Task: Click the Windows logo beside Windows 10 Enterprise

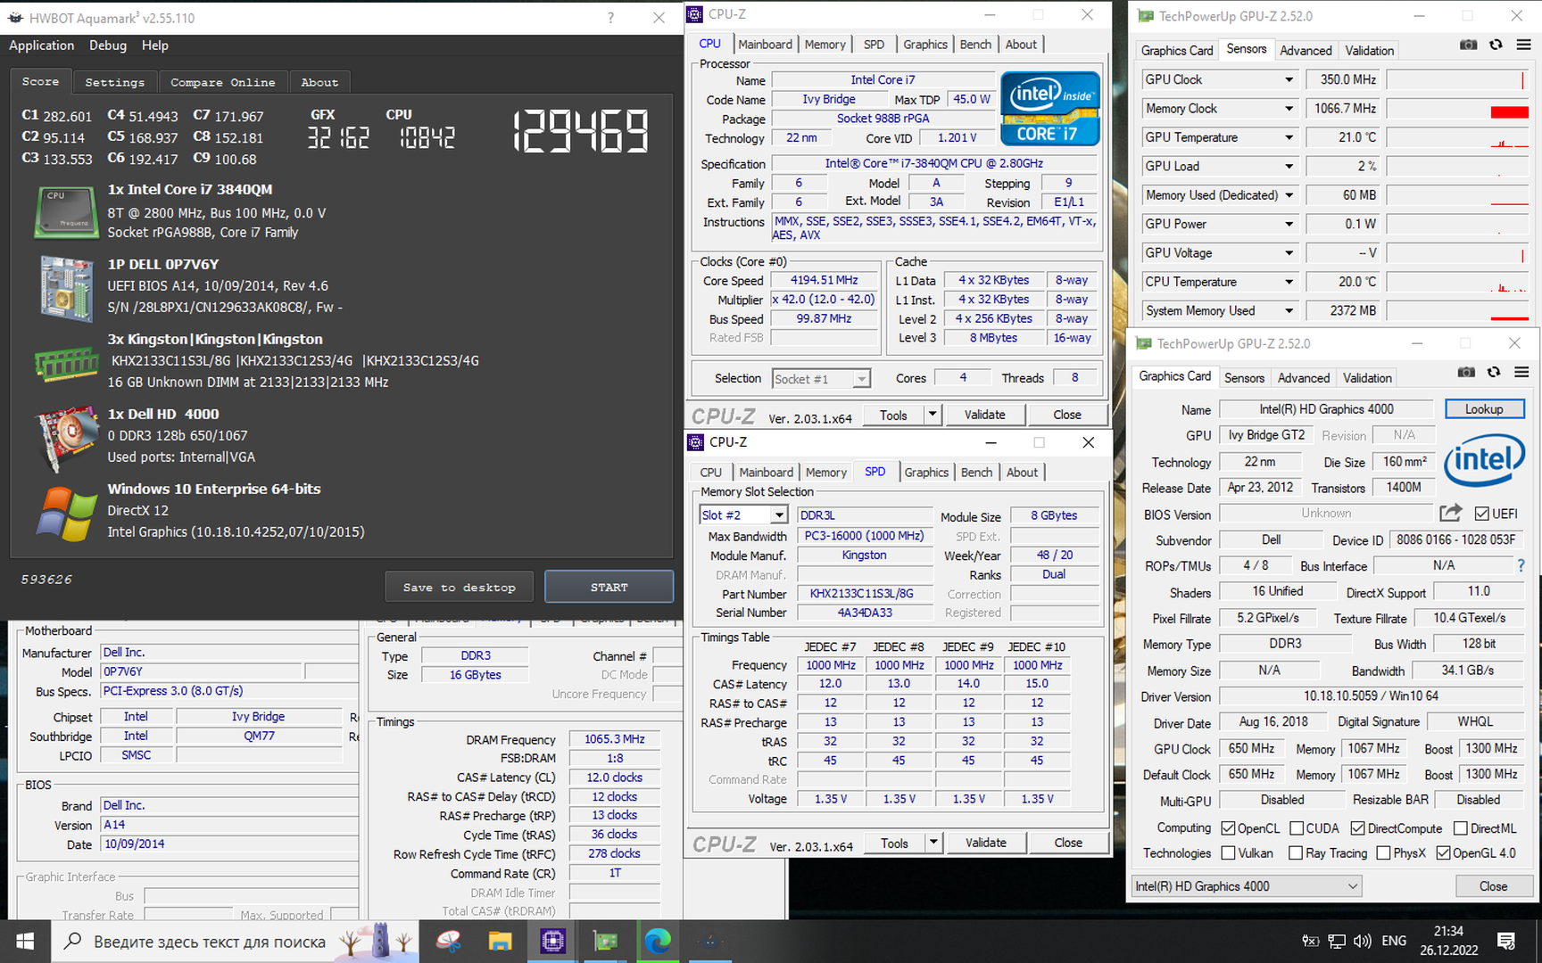Action: coord(66,513)
